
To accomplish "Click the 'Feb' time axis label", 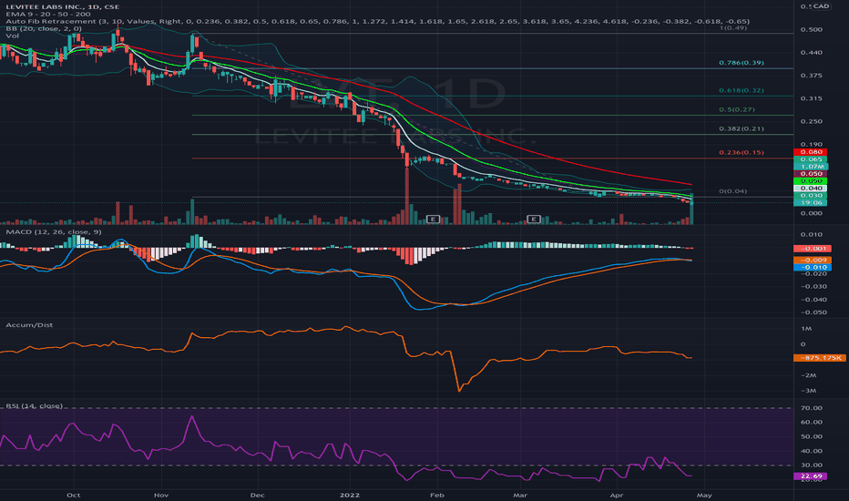I will pos(436,495).
